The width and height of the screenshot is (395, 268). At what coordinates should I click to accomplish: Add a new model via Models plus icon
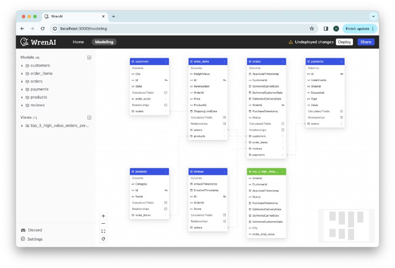pos(89,57)
